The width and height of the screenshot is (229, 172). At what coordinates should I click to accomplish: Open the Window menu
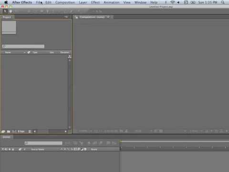coord(140,2)
